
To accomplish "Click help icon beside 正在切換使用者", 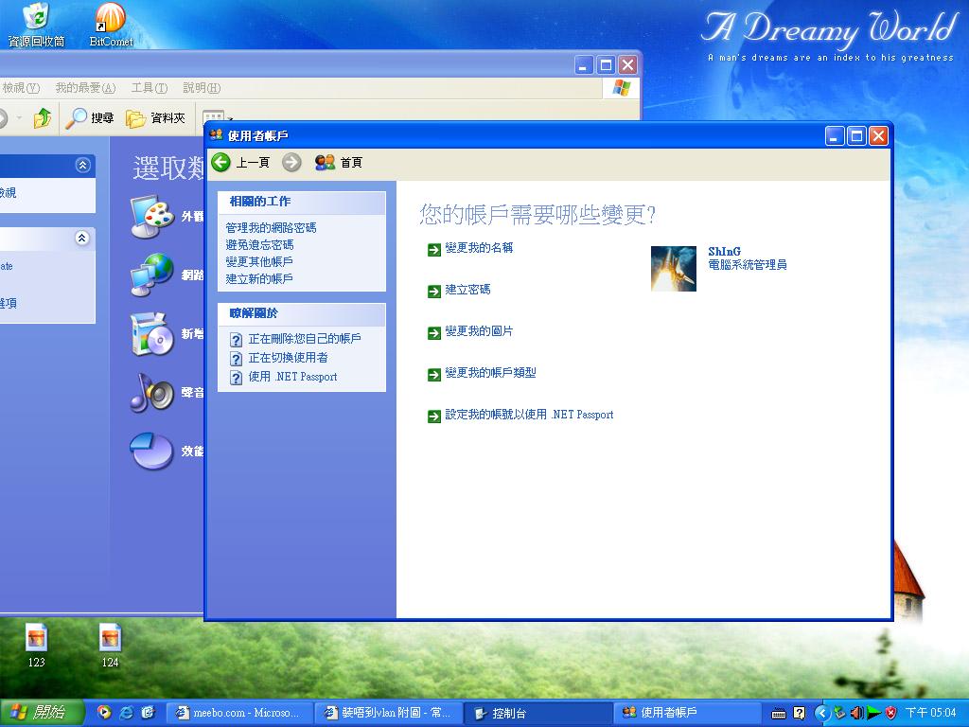I will 236,359.
